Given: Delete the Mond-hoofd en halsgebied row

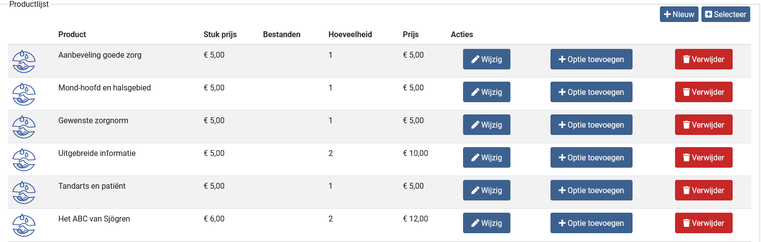Looking at the screenshot, I should click(x=703, y=92).
